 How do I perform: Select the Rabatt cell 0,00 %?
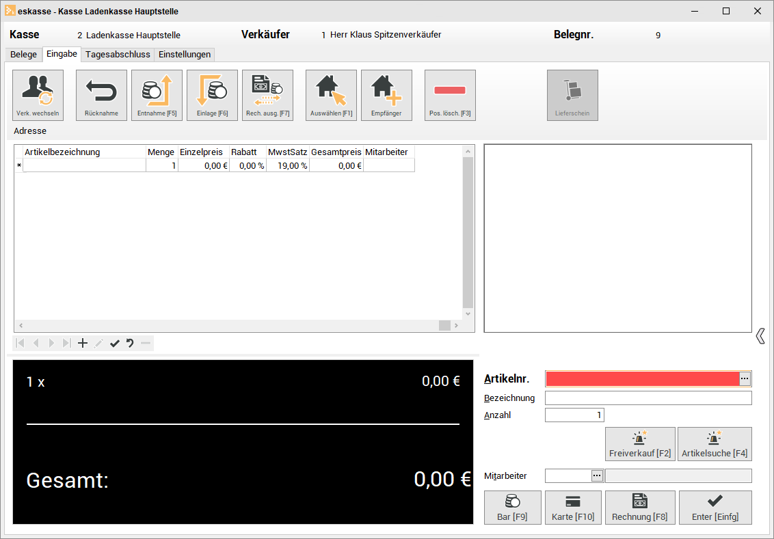(248, 166)
